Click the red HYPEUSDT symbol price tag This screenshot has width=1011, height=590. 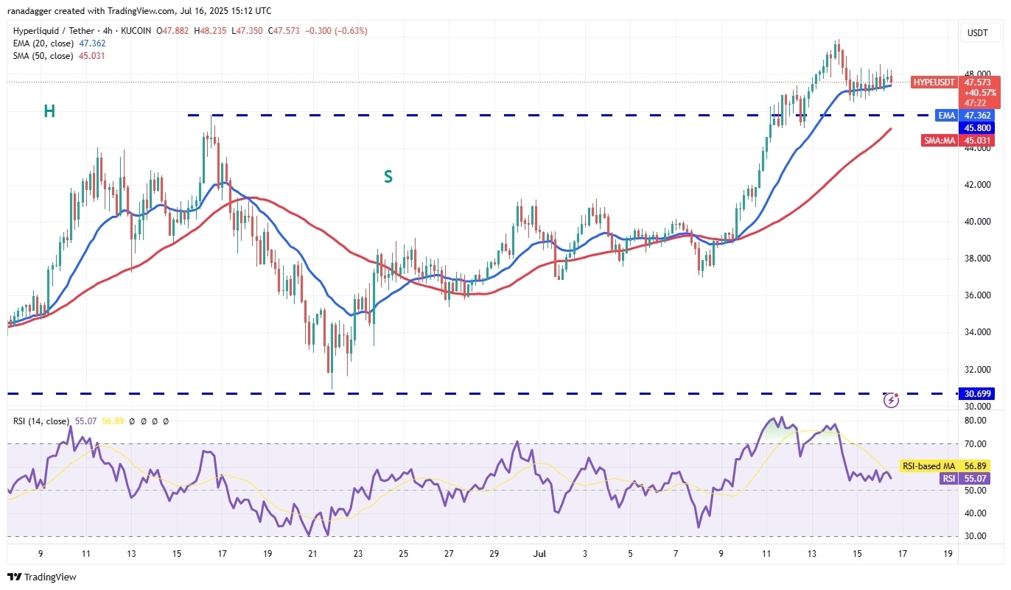tap(934, 82)
